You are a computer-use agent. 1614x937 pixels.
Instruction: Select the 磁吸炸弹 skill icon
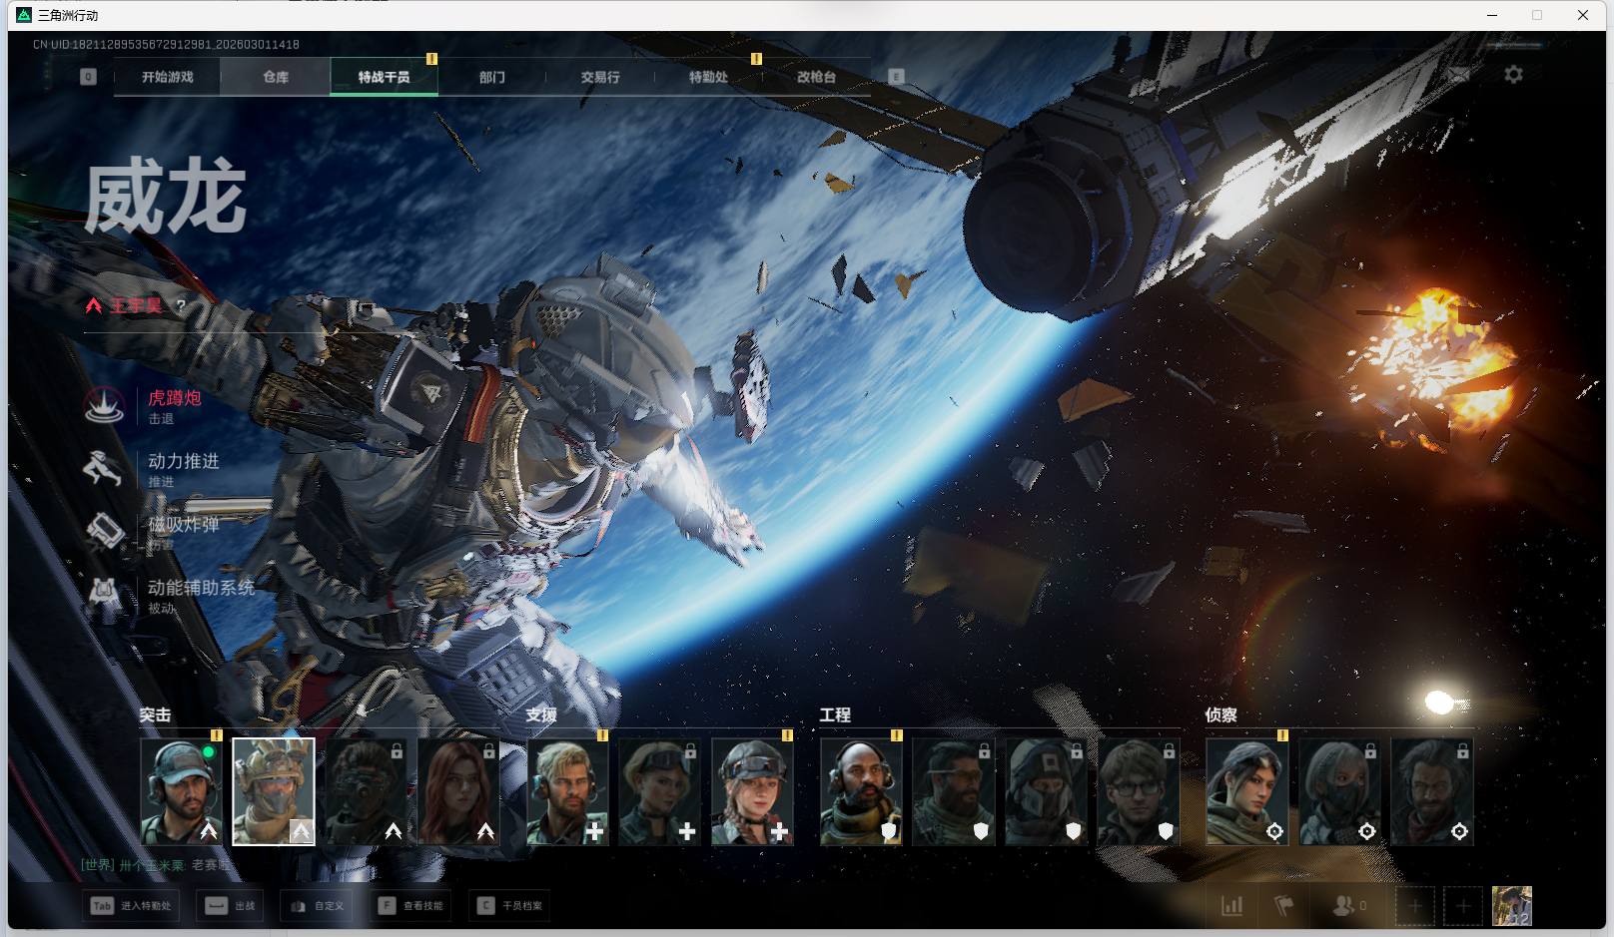tap(104, 531)
